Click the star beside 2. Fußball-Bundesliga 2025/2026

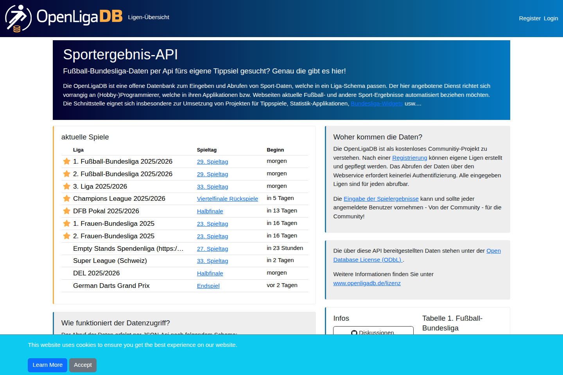coord(66,174)
